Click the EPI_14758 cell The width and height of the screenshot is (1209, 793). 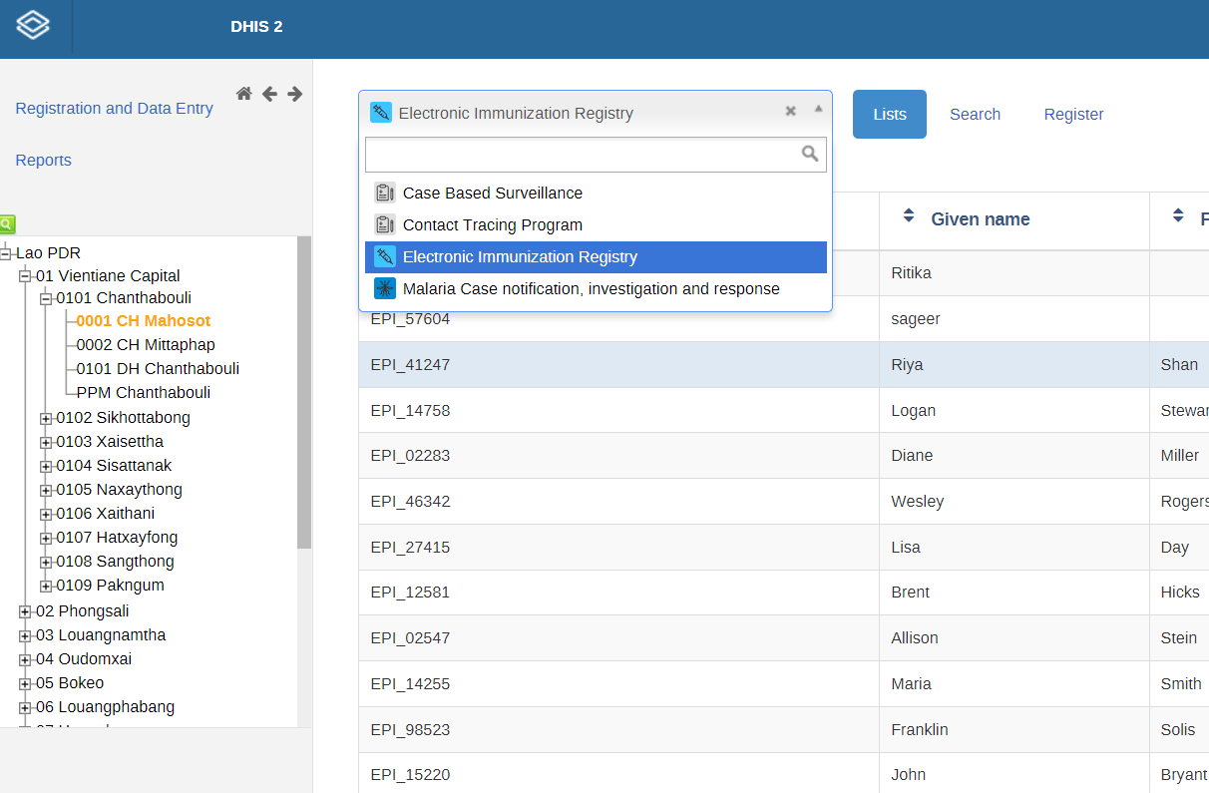[x=618, y=410]
